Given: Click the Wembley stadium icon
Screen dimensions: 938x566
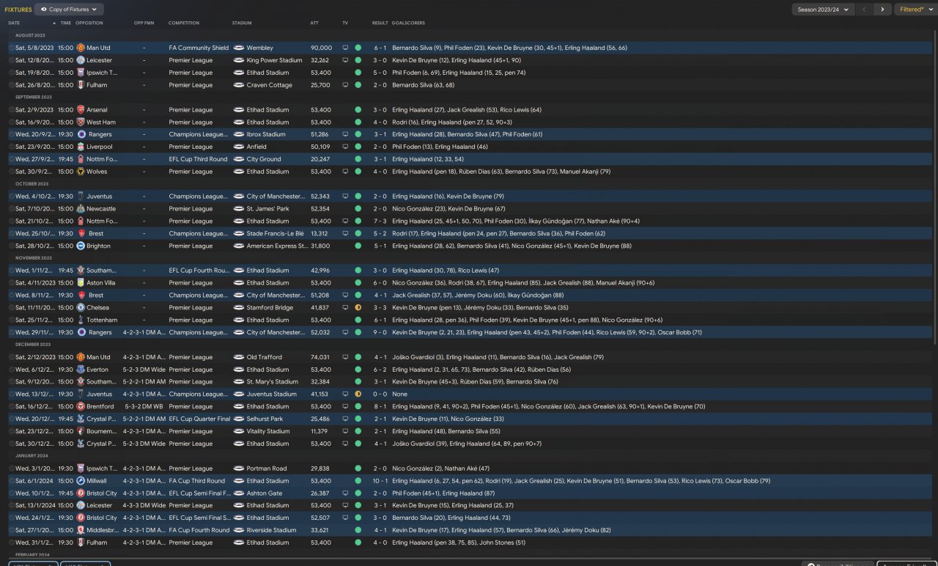Looking at the screenshot, I should [238, 48].
